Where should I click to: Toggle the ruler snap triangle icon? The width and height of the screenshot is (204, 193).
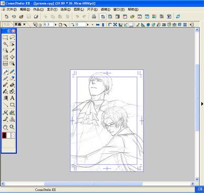(x=143, y=25)
